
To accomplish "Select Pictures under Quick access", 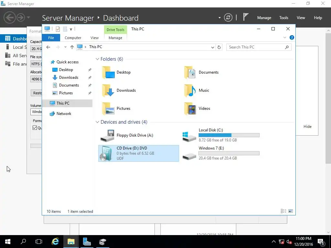I will click(66, 93).
